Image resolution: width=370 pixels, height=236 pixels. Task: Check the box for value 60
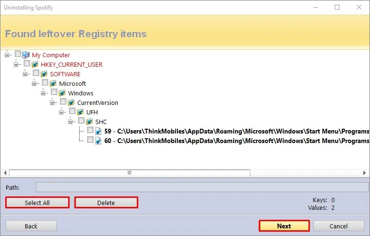pos(90,140)
